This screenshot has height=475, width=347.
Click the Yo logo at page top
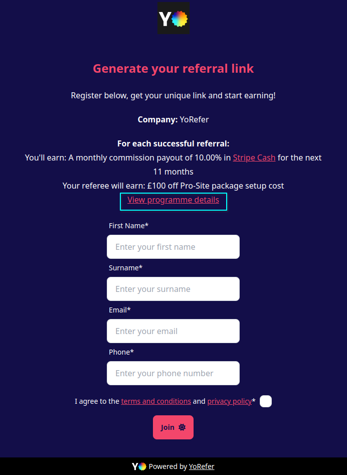[173, 19]
